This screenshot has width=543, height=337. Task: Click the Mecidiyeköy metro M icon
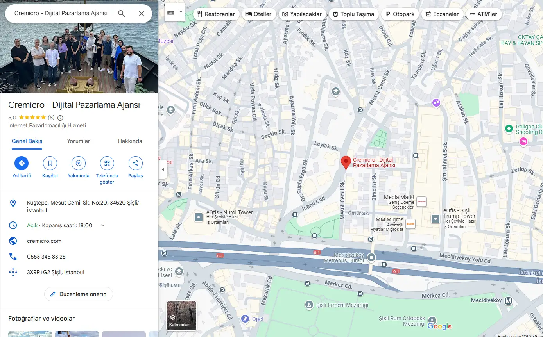(x=508, y=301)
